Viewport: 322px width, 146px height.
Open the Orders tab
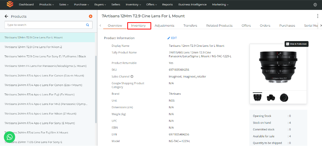(265, 26)
